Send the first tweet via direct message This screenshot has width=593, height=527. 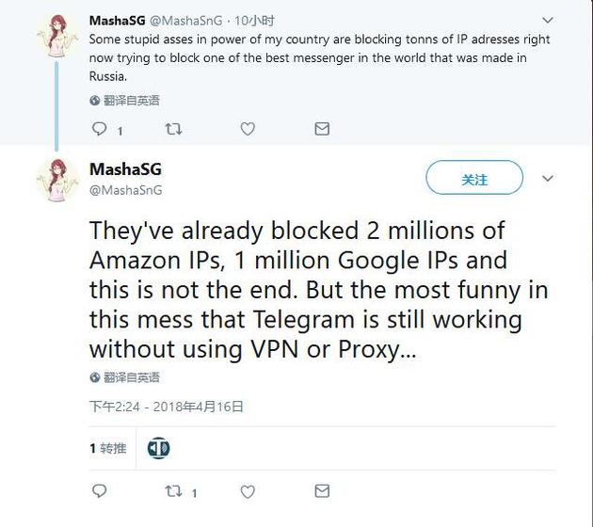coord(322,129)
